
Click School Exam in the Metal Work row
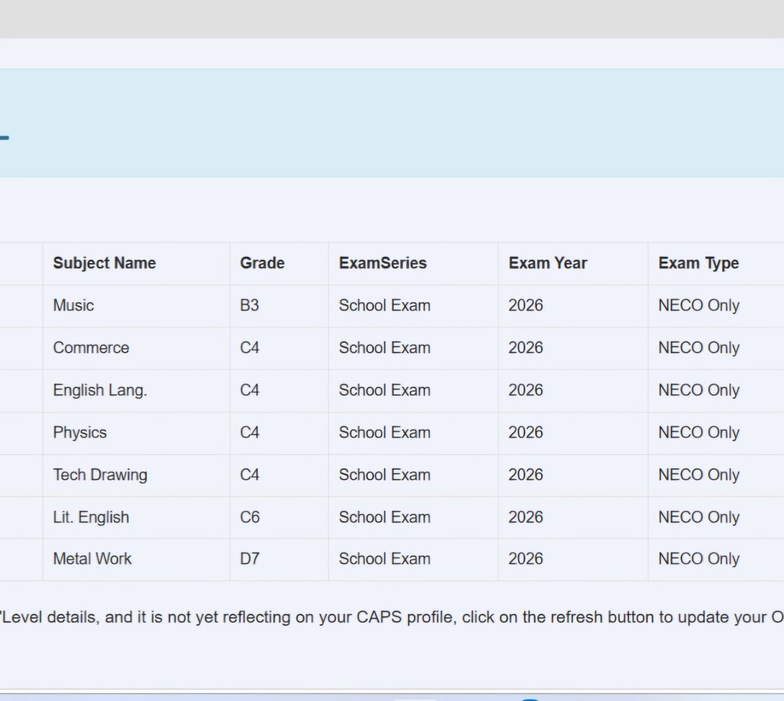pyautogui.click(x=384, y=559)
